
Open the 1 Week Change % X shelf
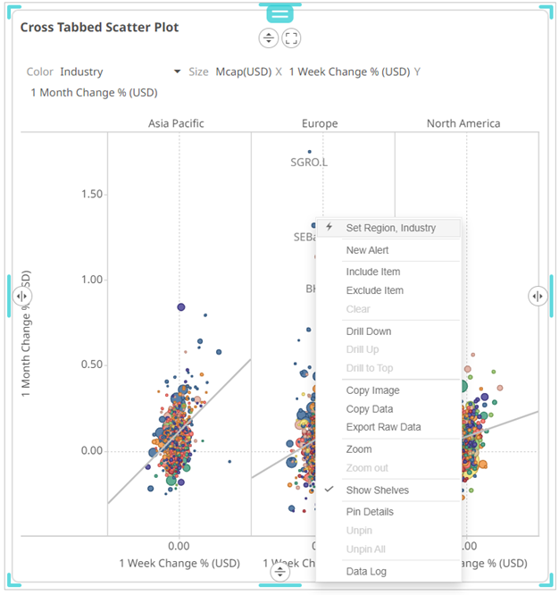point(349,71)
